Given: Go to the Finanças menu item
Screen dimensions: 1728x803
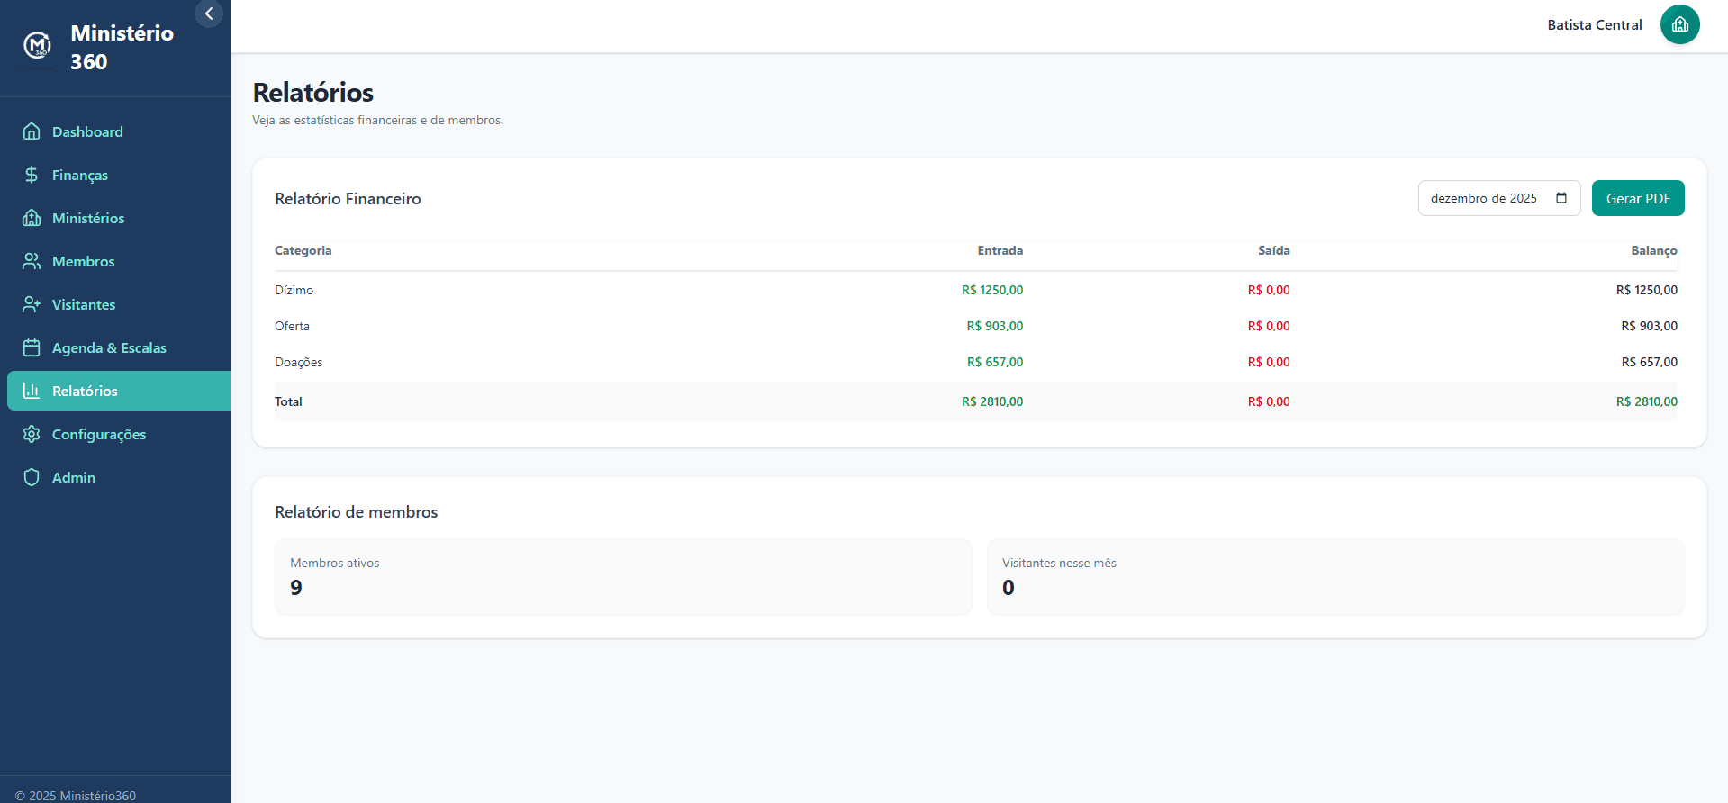Looking at the screenshot, I should coord(80,175).
